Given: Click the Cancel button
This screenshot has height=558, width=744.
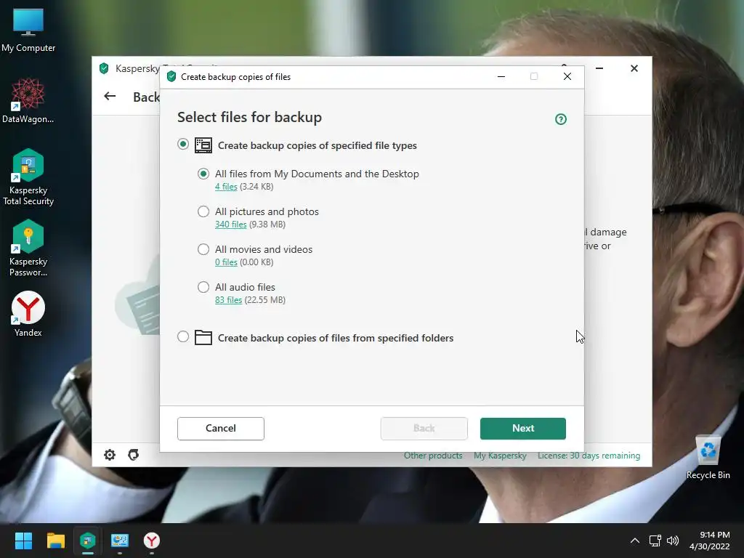Looking at the screenshot, I should tap(221, 429).
